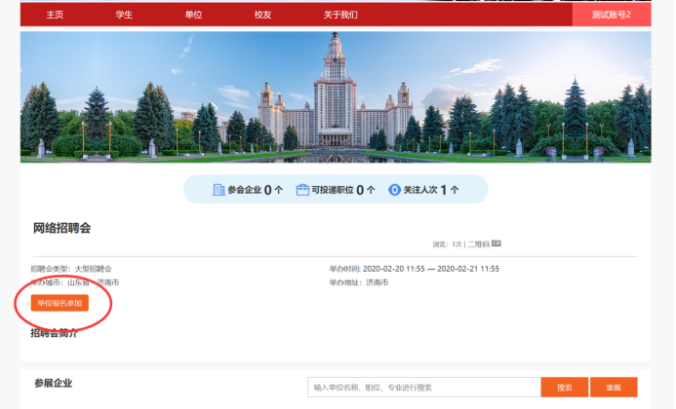
Task: Click the 参展企业 section heading
Action: pos(53,384)
